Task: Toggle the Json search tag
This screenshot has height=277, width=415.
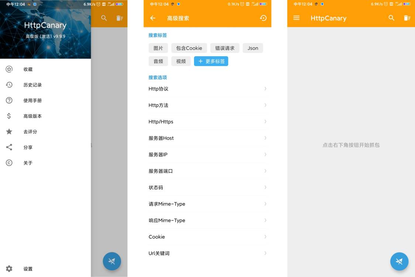Action: (x=253, y=48)
